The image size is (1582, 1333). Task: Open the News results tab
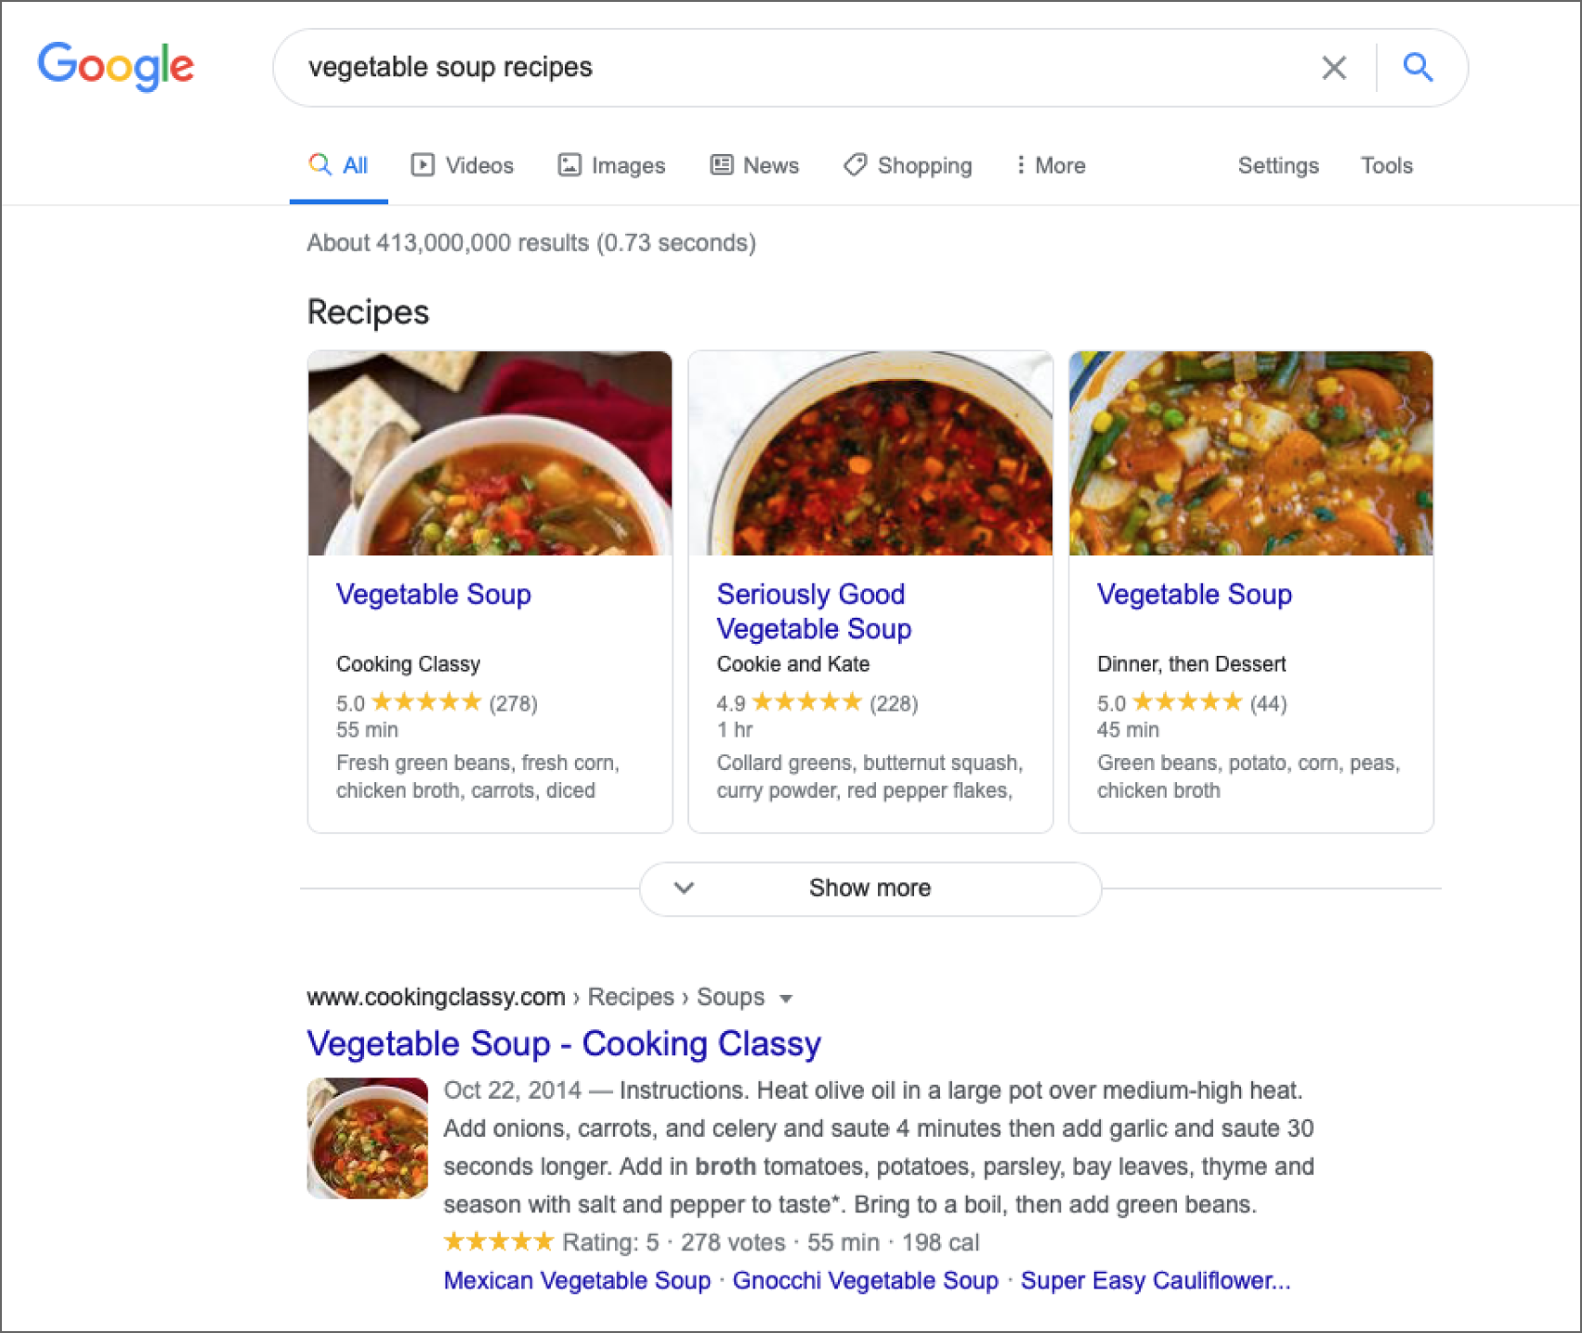(x=754, y=165)
